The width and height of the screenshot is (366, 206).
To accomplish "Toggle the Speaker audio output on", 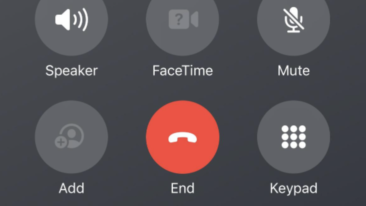I will pyautogui.click(x=71, y=19).
